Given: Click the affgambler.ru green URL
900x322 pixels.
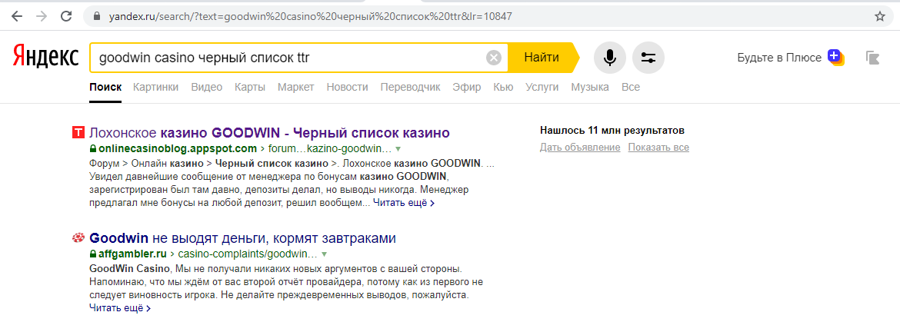Looking at the screenshot, I should click(132, 254).
